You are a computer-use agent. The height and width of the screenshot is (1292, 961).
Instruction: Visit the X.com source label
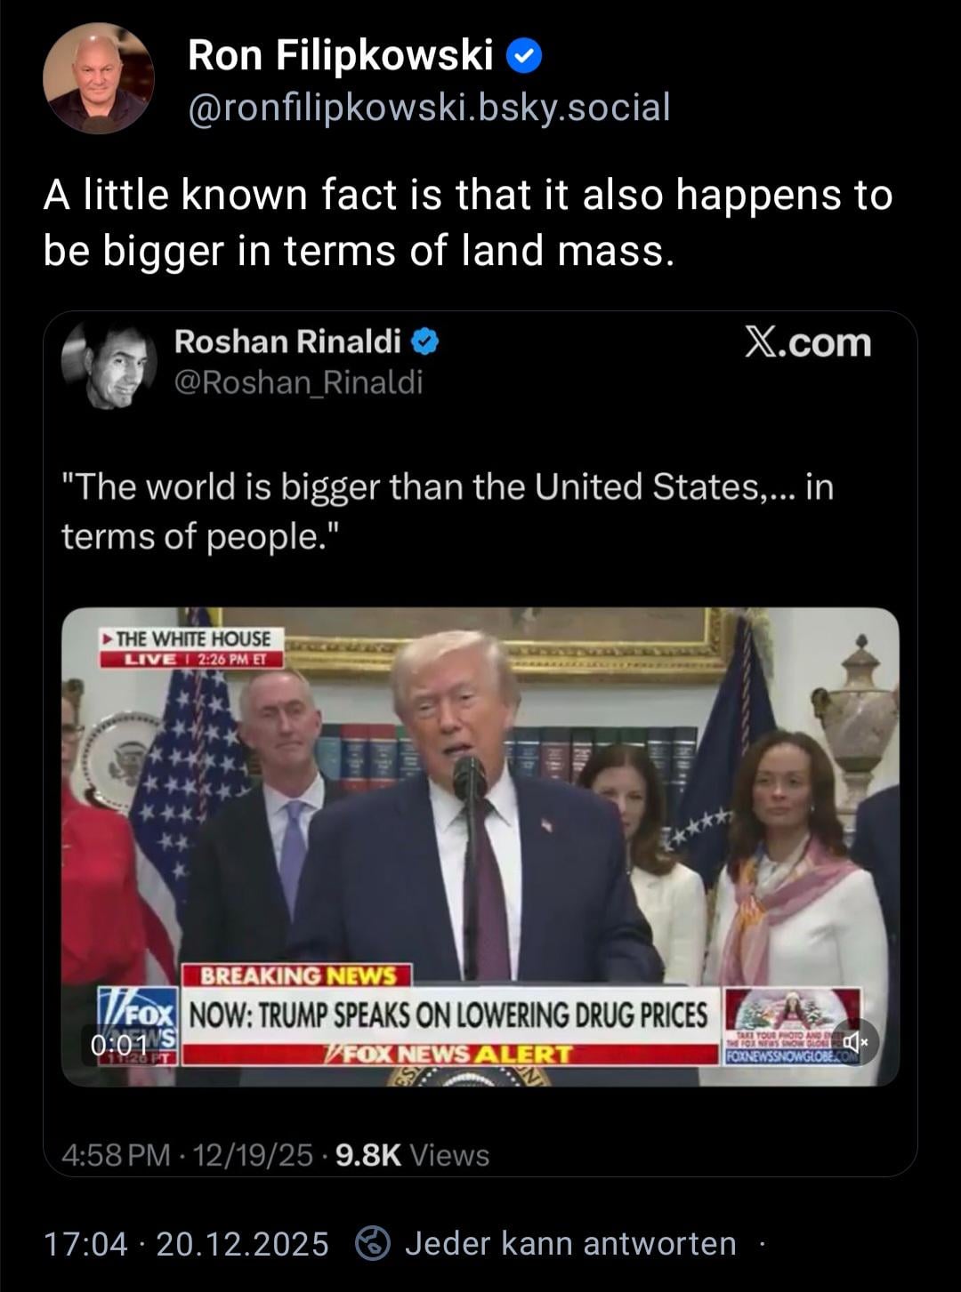click(x=808, y=342)
